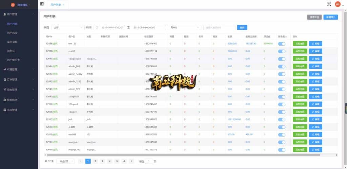Open the 用户名 search-field dropdown

(x=184, y=28)
